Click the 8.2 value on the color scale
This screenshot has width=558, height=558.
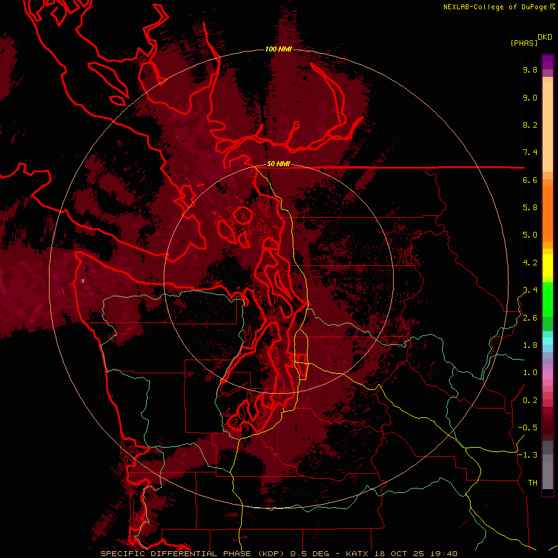click(530, 125)
